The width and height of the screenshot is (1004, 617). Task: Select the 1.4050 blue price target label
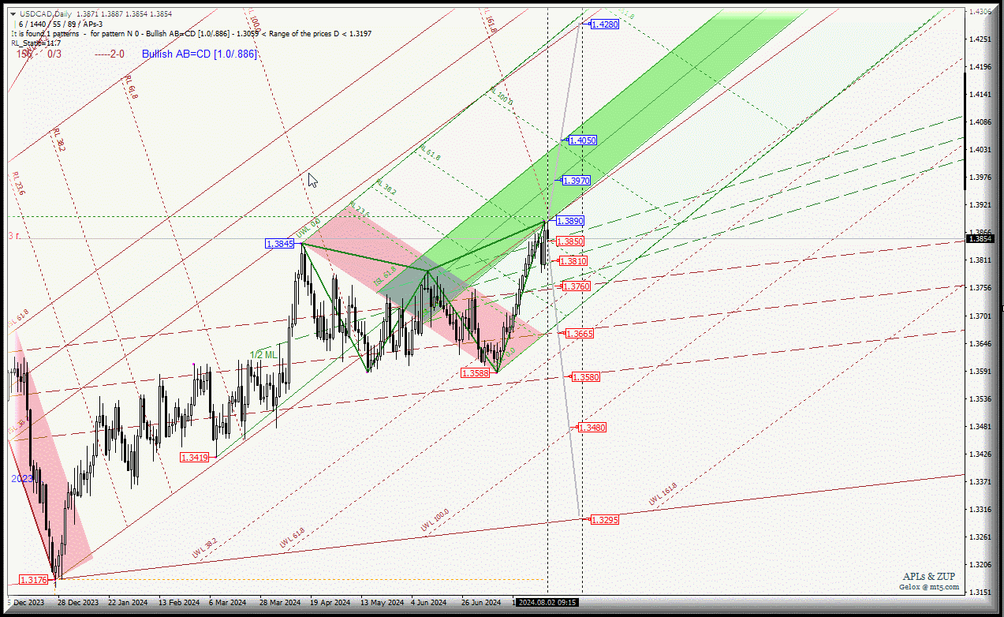tap(582, 140)
